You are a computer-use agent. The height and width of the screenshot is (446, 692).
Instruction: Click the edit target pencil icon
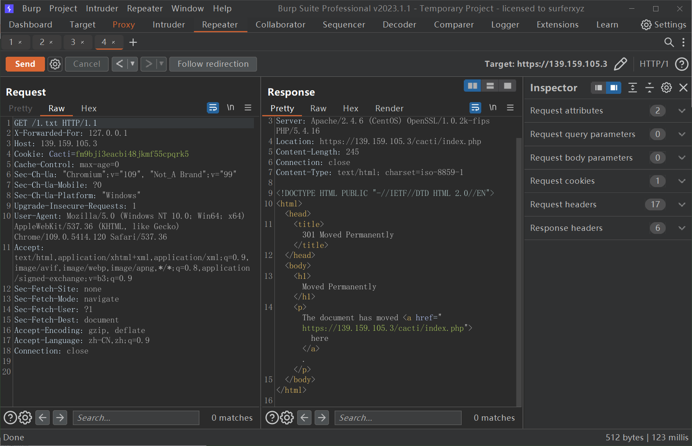(x=620, y=64)
